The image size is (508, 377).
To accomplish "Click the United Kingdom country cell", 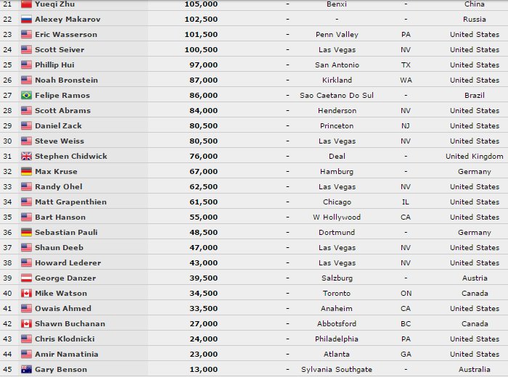I will click(x=474, y=157).
